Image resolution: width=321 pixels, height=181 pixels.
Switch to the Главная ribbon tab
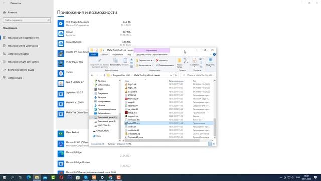[104, 55]
